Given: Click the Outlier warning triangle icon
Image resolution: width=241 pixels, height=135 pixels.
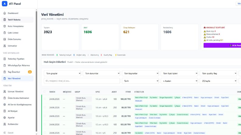Looking at the screenshot, I should coord(205,37).
